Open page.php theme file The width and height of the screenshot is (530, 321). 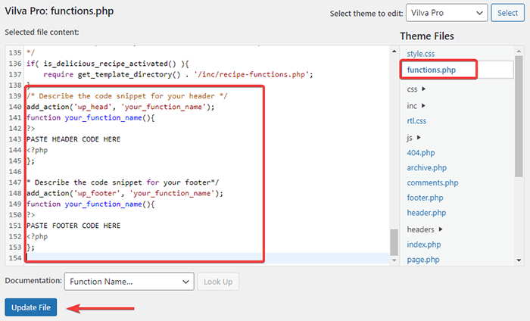pyautogui.click(x=423, y=260)
